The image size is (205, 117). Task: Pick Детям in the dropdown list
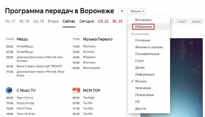tap(140, 68)
